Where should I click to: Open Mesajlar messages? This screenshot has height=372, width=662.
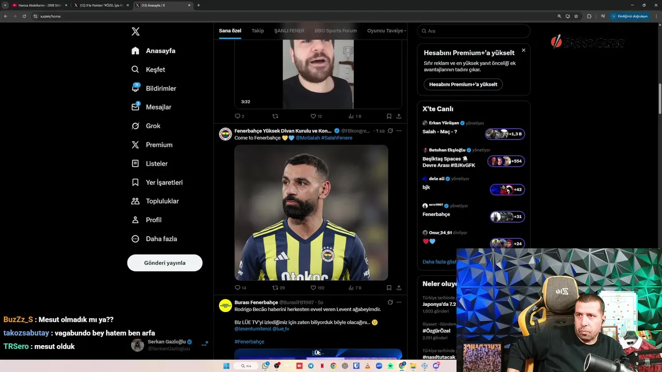[x=151, y=107]
